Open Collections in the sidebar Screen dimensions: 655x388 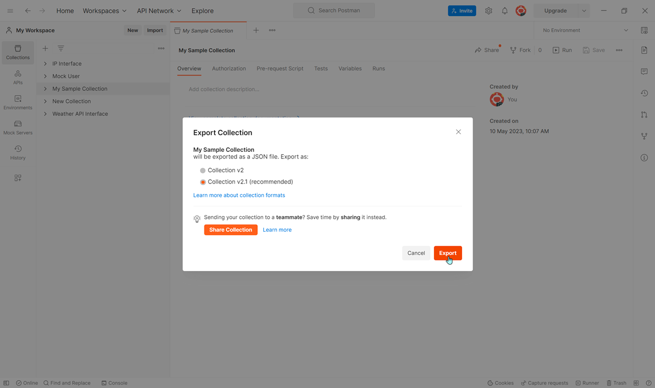[18, 52]
